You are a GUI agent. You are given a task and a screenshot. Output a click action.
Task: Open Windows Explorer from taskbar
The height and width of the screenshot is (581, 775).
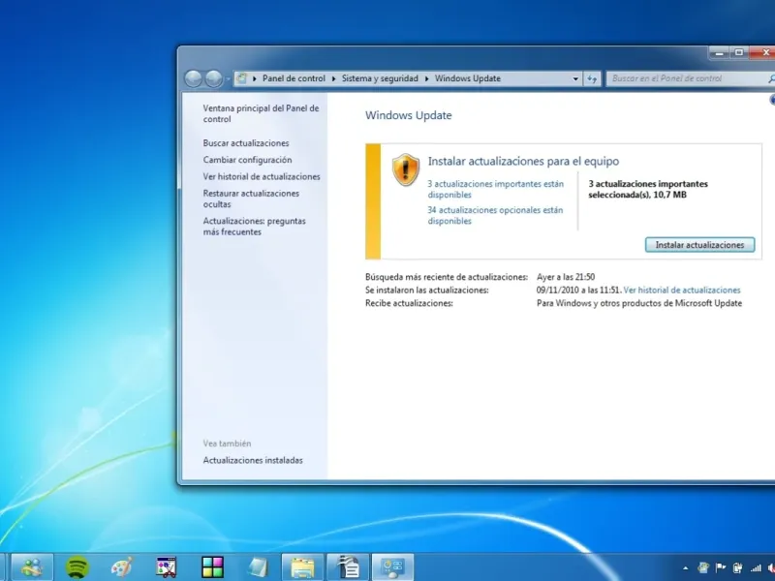302,567
